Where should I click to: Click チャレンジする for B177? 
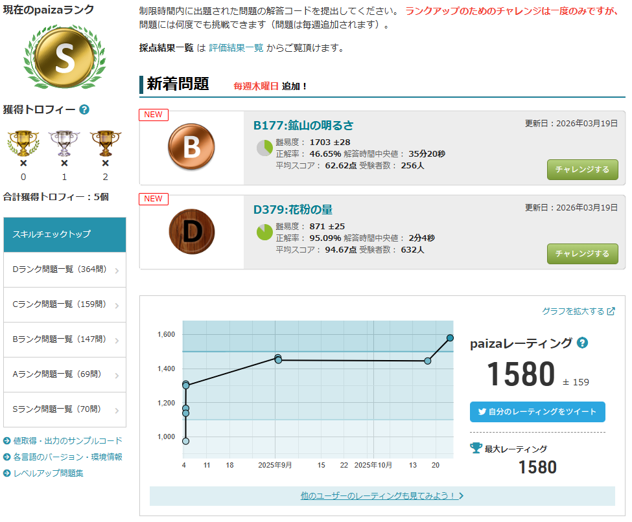(583, 170)
